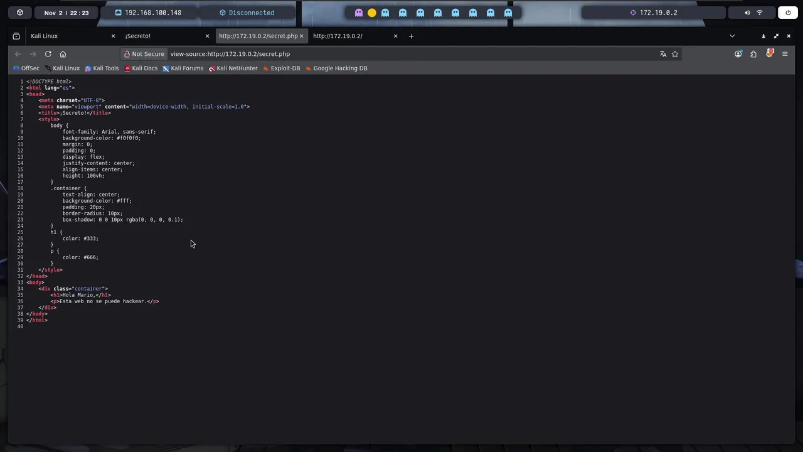Image resolution: width=803 pixels, height=452 pixels.
Task: Close the browser window
Action: (x=789, y=36)
